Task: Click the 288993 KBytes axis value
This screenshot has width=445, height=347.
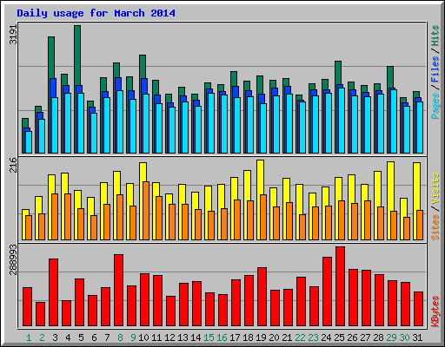Action: pyautogui.click(x=13, y=259)
